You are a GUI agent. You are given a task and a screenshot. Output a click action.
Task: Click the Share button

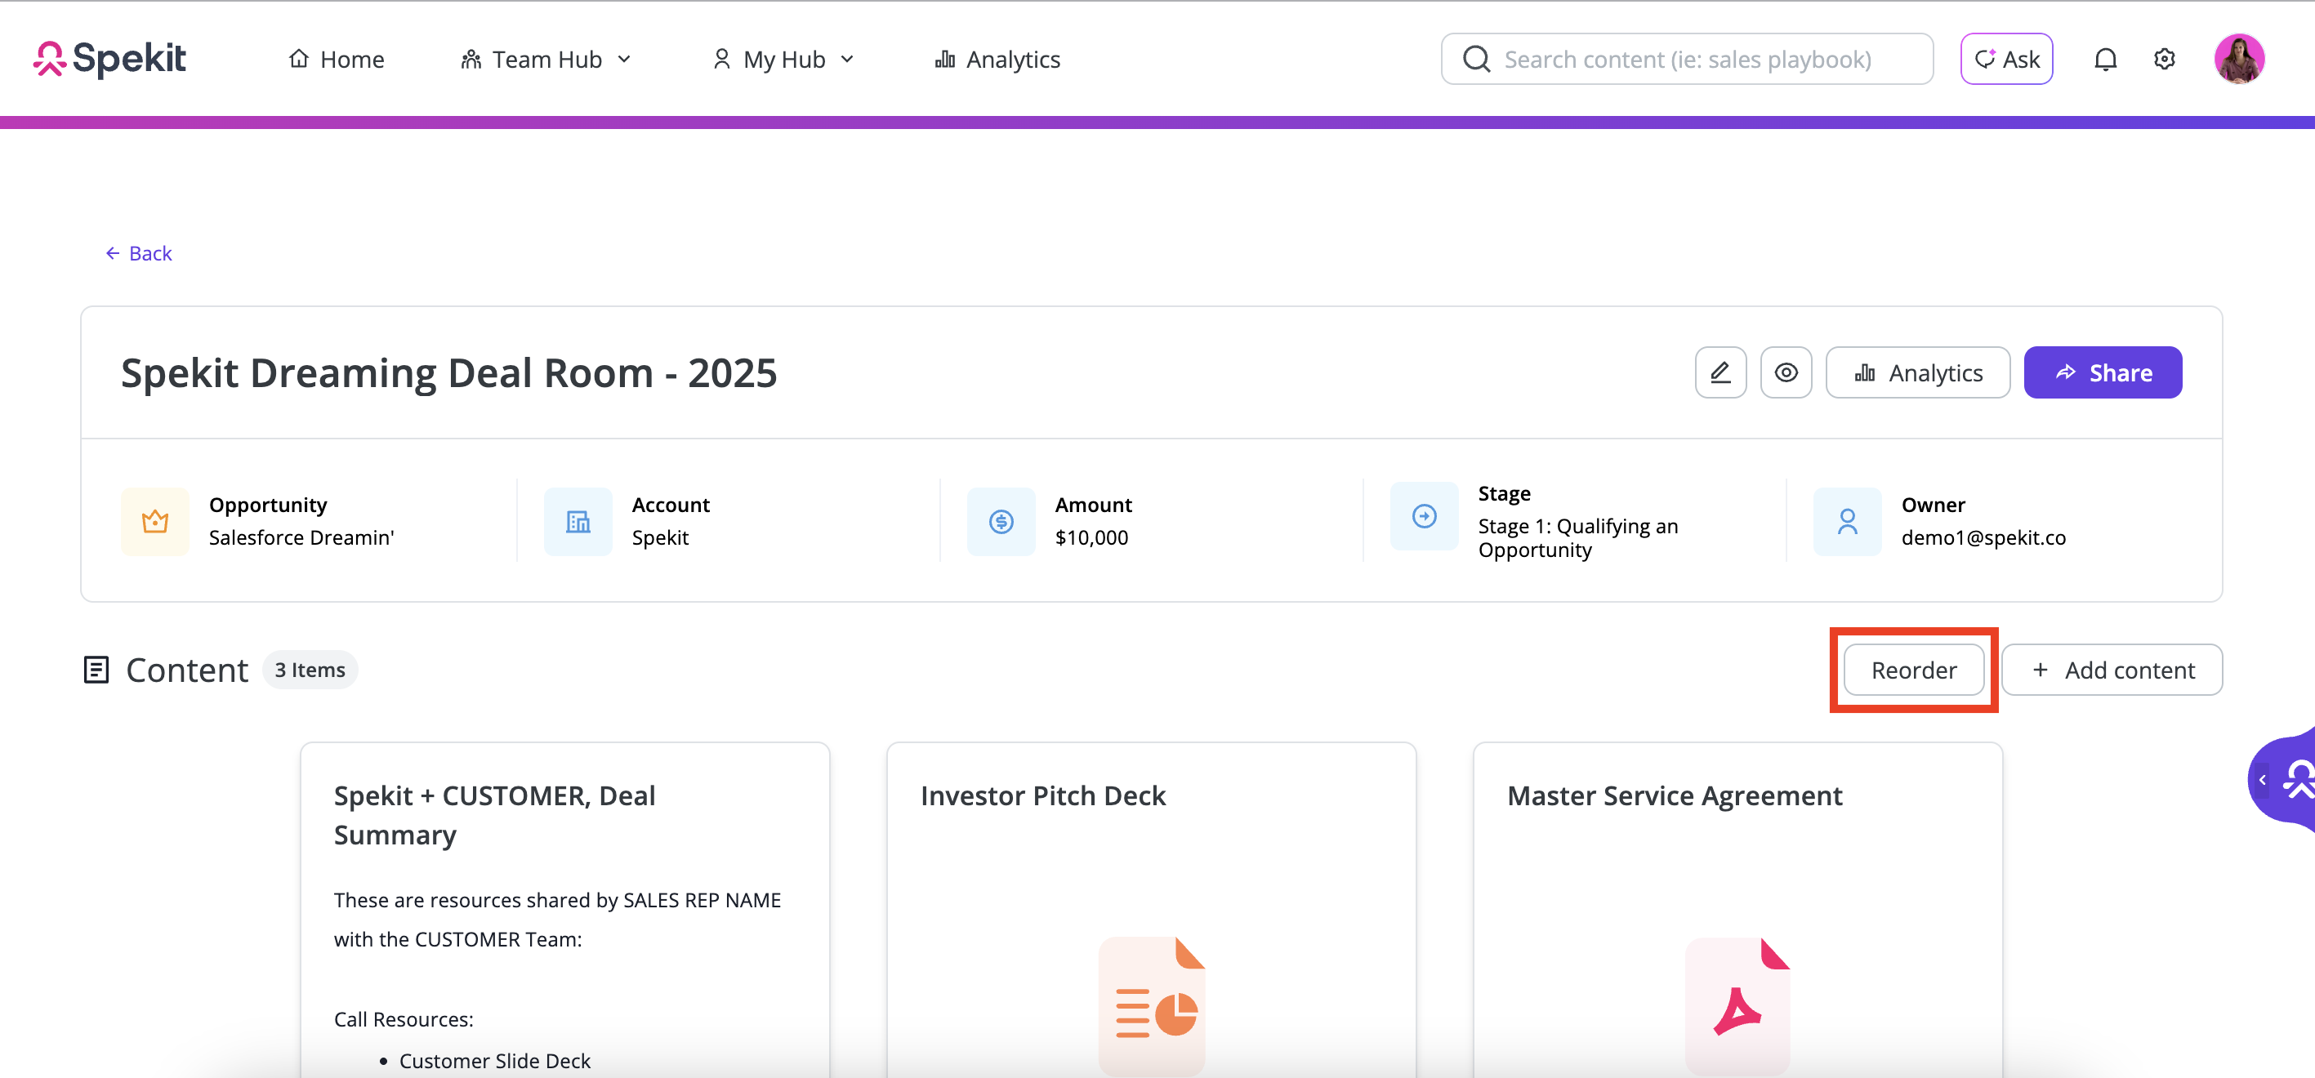pyautogui.click(x=2102, y=372)
